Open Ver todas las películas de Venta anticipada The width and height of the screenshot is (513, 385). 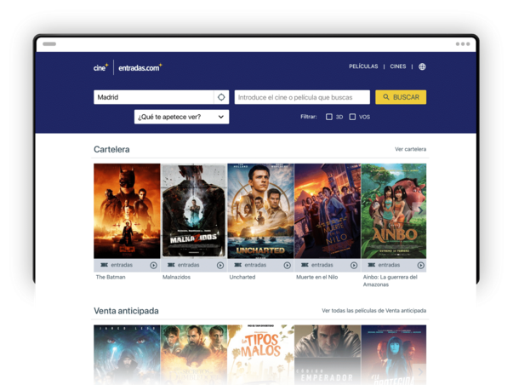coord(373,310)
